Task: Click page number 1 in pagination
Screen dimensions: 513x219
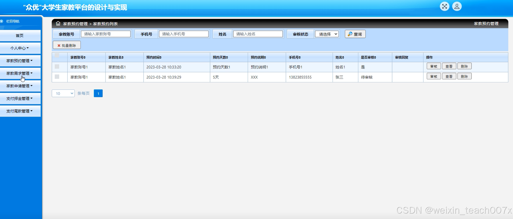Action: (98, 93)
